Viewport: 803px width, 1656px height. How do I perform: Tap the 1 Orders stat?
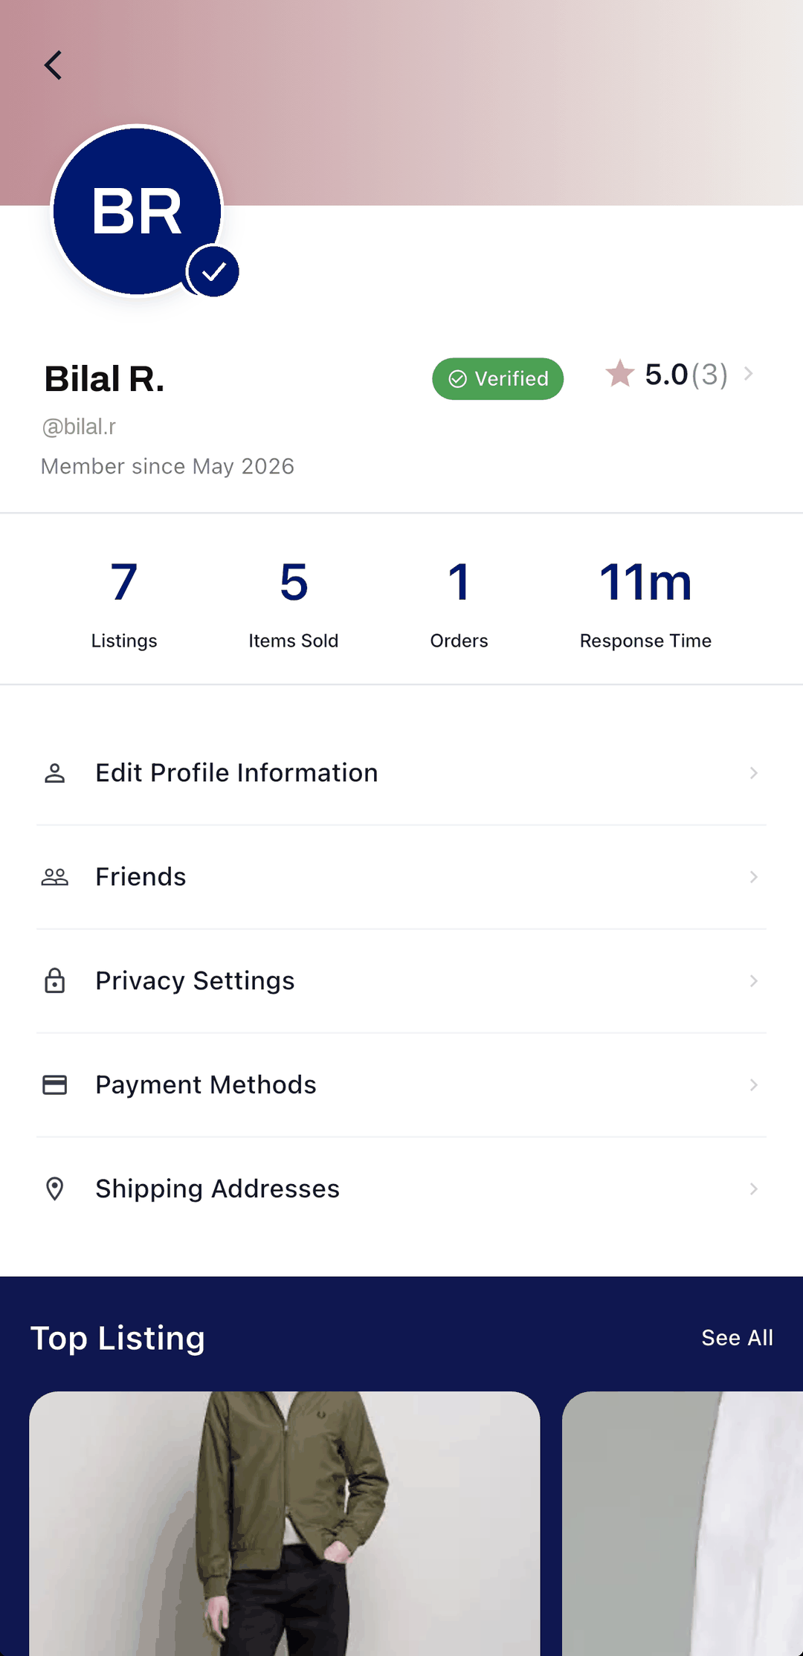459,605
